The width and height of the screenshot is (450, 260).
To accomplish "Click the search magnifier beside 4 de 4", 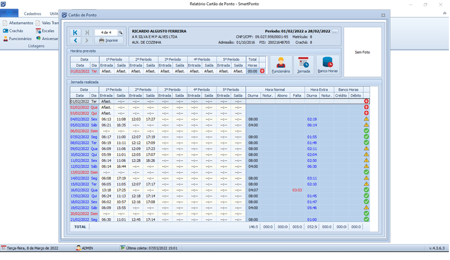I will click(x=121, y=32).
